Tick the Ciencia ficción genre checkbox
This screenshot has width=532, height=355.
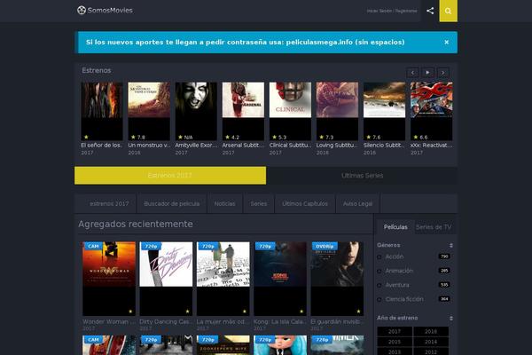[379, 300]
